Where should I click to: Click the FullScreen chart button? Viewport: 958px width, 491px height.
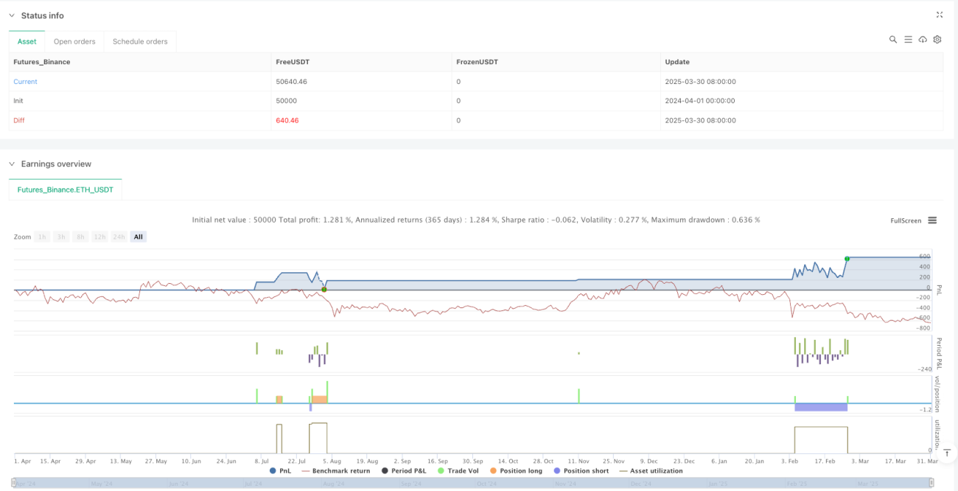pyautogui.click(x=906, y=220)
